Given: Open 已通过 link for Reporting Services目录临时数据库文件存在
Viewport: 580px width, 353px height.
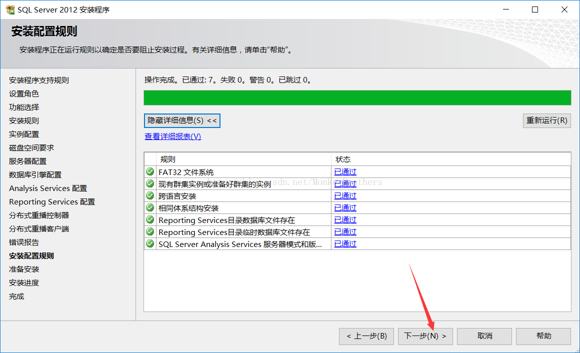Looking at the screenshot, I should point(345,232).
